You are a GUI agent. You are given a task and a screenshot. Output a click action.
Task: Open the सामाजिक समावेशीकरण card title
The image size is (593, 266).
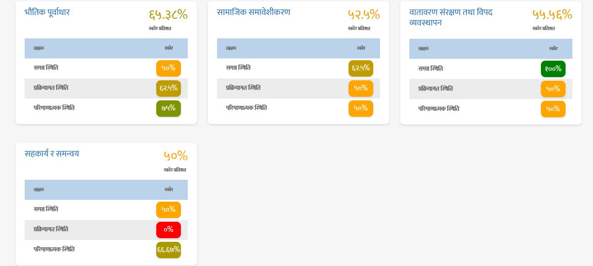253,12
